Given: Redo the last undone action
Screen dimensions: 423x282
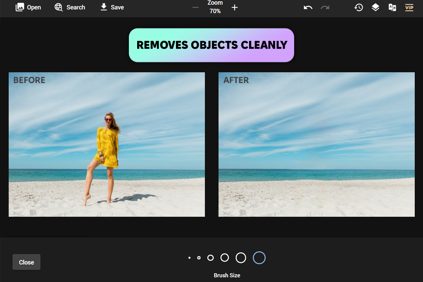Looking at the screenshot, I should 325,7.
